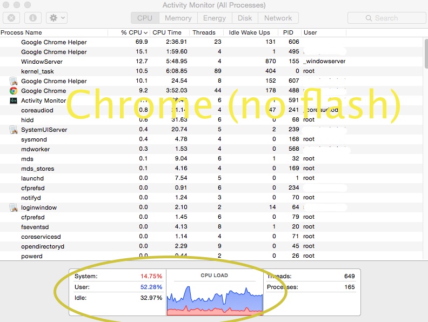Click the Google Chrome app icon
Screen dimensions: 428x322
pos(14,91)
